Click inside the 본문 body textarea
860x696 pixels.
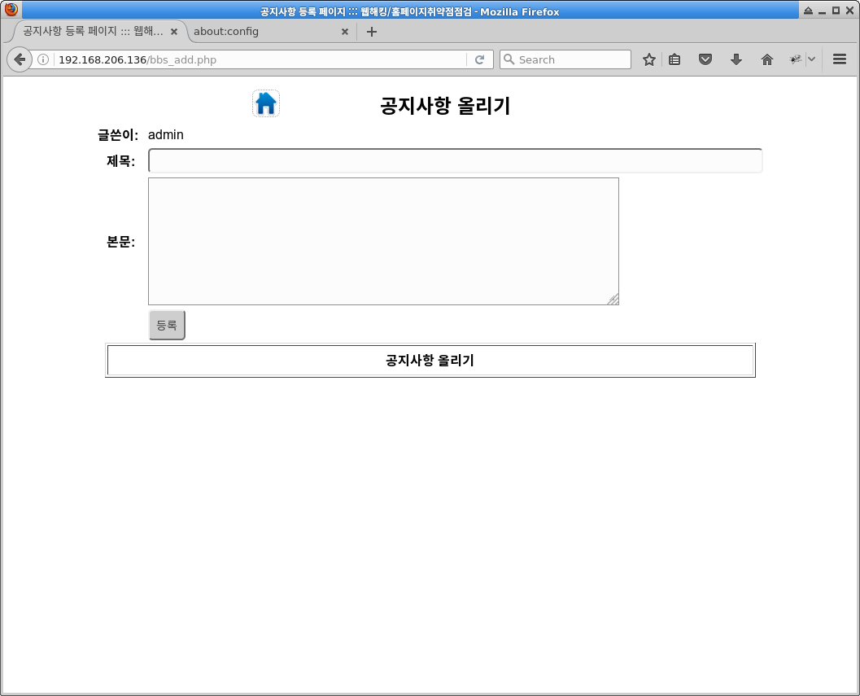pos(383,241)
